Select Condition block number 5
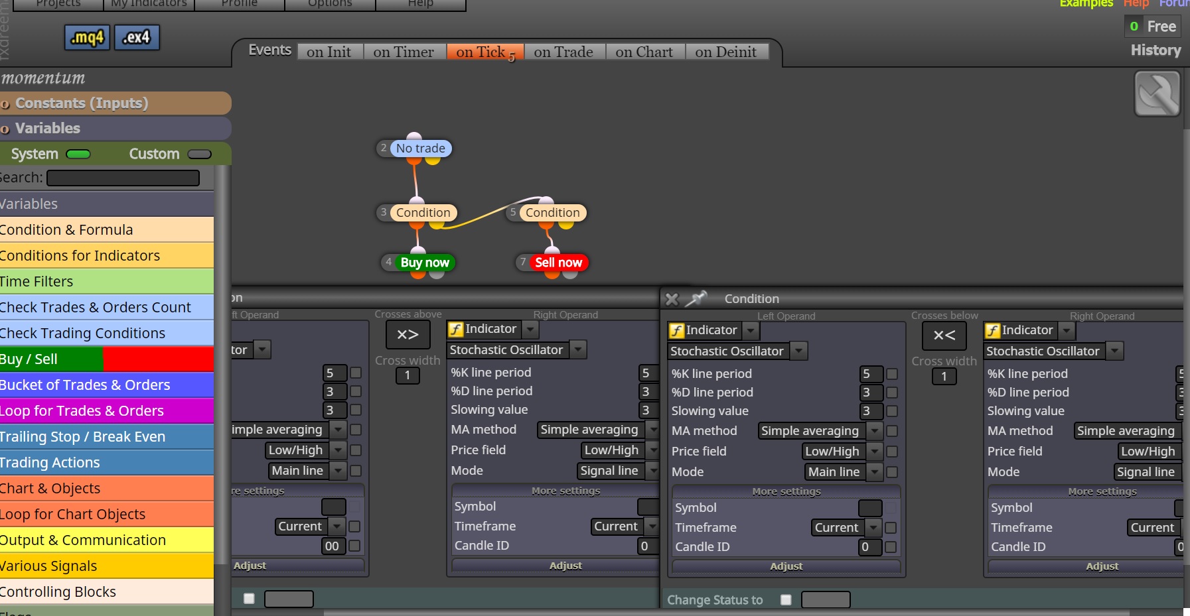The width and height of the screenshot is (1190, 616). (x=552, y=213)
